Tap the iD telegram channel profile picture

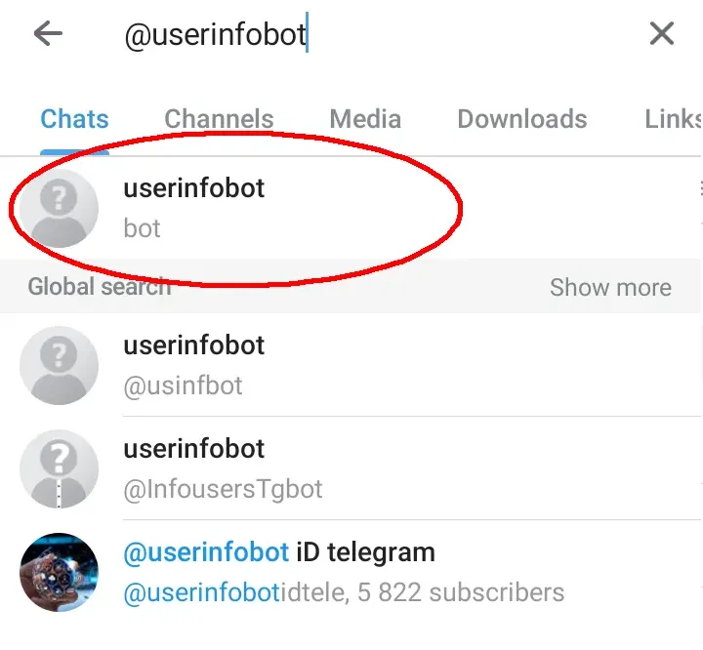pos(60,572)
